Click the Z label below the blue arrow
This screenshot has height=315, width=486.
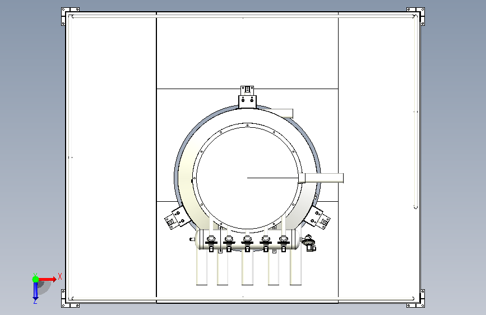coord(35,302)
